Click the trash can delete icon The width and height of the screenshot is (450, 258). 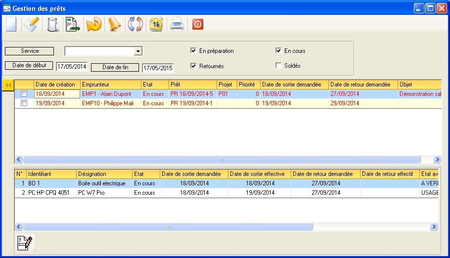coord(53,24)
